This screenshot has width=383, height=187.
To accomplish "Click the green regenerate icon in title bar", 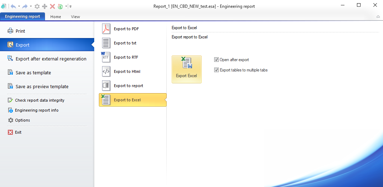I will pos(60,6).
